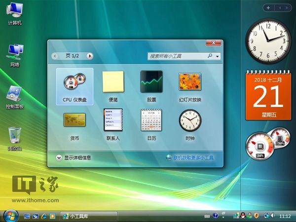
Task: Click the sidebar tray icon left of QQ
Action: tap(236, 216)
